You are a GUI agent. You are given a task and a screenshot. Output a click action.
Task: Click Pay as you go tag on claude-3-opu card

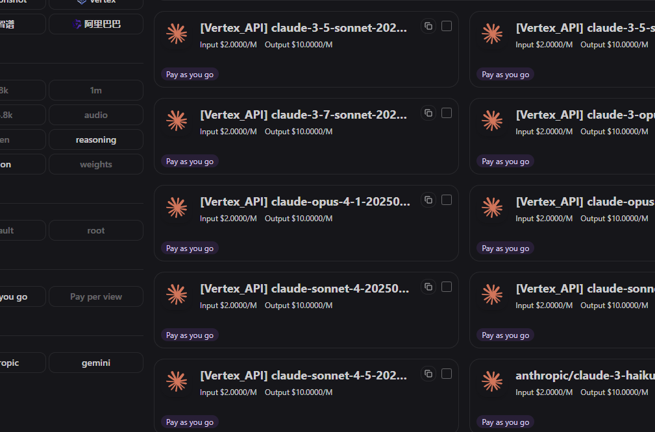pos(506,161)
